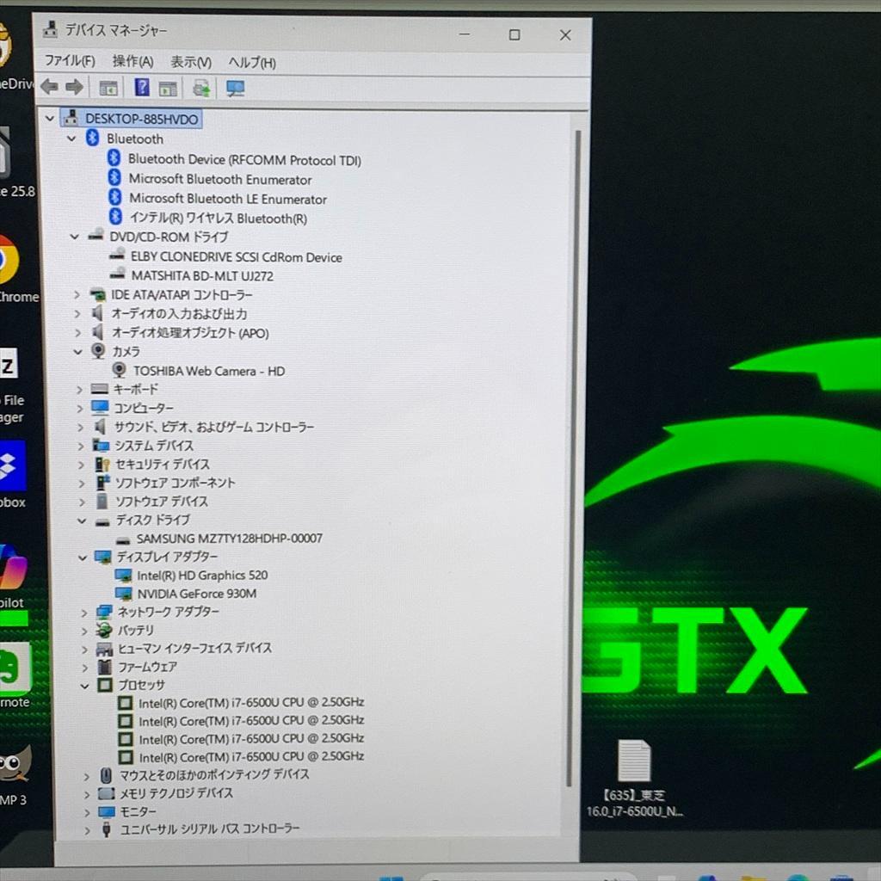Screen dimensions: 881x881
Task: Collapse the Bluetooth device category
Action: point(71,139)
